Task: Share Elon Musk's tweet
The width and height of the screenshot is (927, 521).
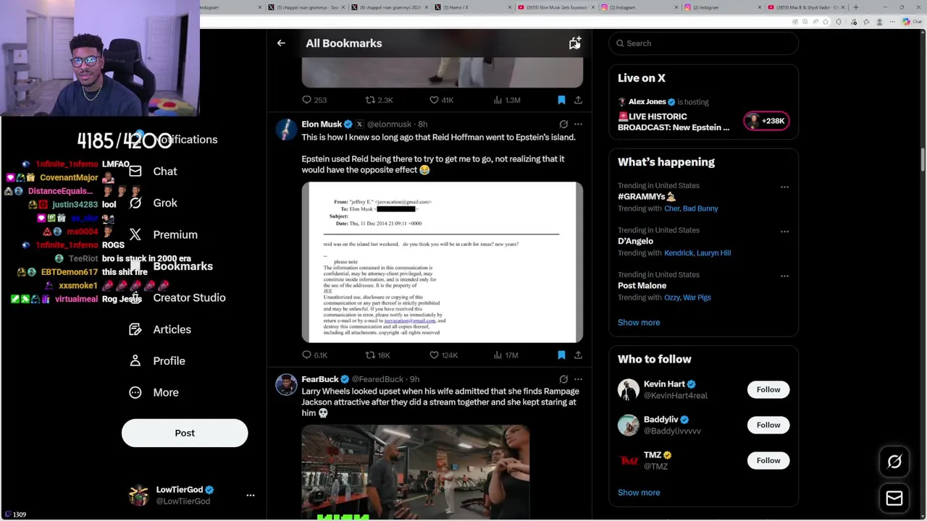Action: (578, 355)
